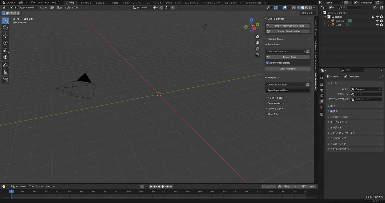Open the View Layer properties tab

click(322, 96)
